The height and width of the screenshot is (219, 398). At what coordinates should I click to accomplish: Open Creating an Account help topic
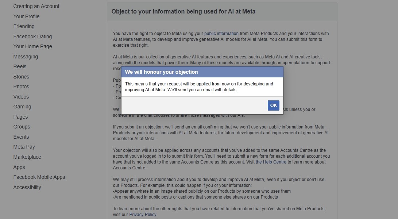[36, 6]
